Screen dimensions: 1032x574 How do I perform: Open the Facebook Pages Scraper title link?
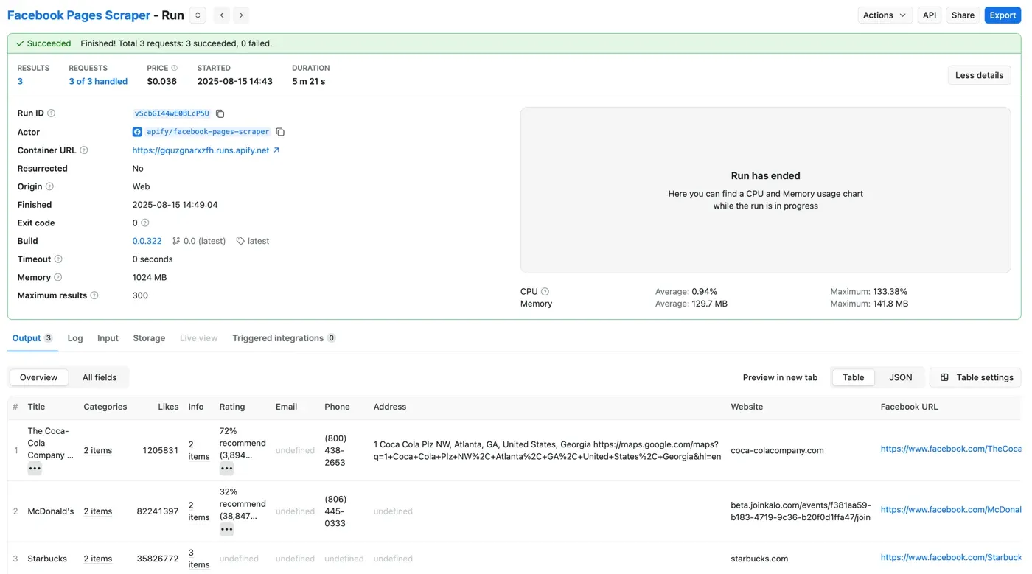point(79,15)
